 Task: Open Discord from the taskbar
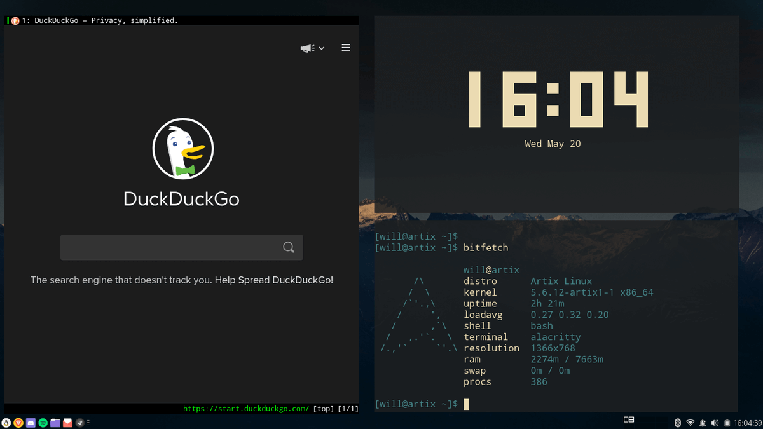click(29, 422)
